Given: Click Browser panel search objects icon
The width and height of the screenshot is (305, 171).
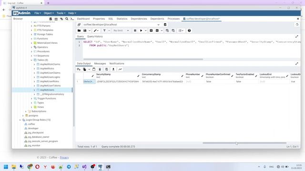Looking at the screenshot, I should coord(67,19).
